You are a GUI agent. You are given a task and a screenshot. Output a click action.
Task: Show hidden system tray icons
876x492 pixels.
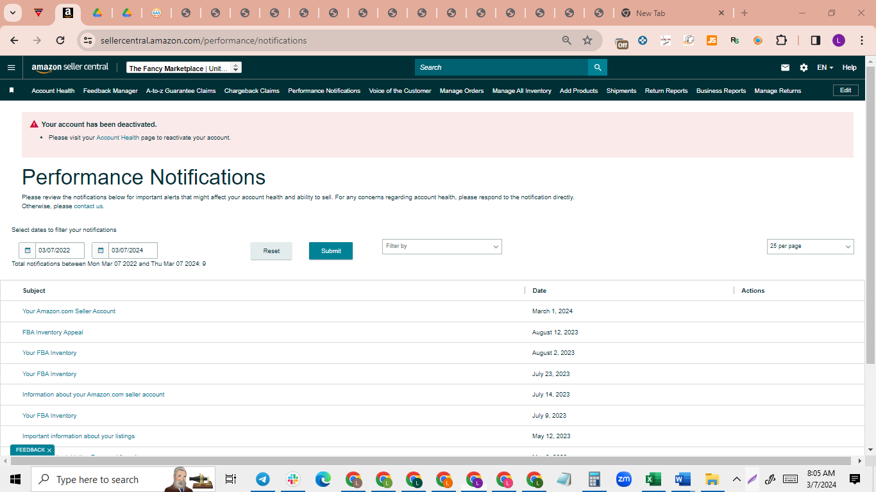tap(736, 479)
